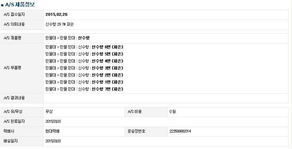
Task: Click the A/S 접수일자 label cell
Action: coord(22,15)
